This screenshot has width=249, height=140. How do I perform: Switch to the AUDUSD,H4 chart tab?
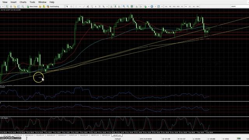(51, 135)
